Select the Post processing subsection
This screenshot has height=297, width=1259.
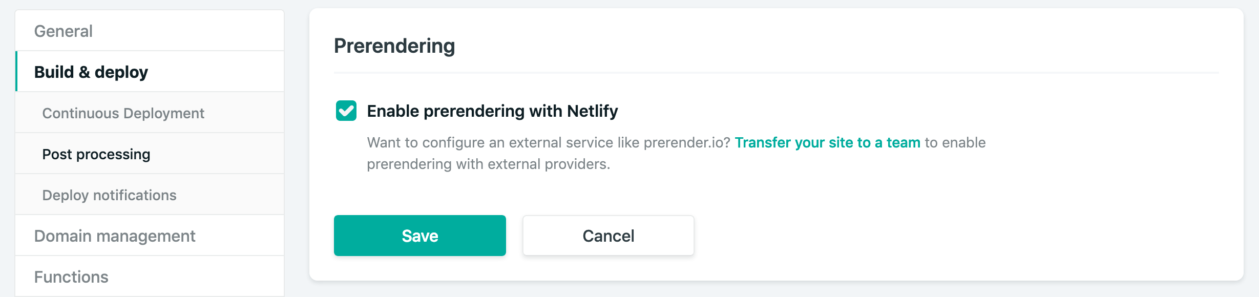click(96, 154)
